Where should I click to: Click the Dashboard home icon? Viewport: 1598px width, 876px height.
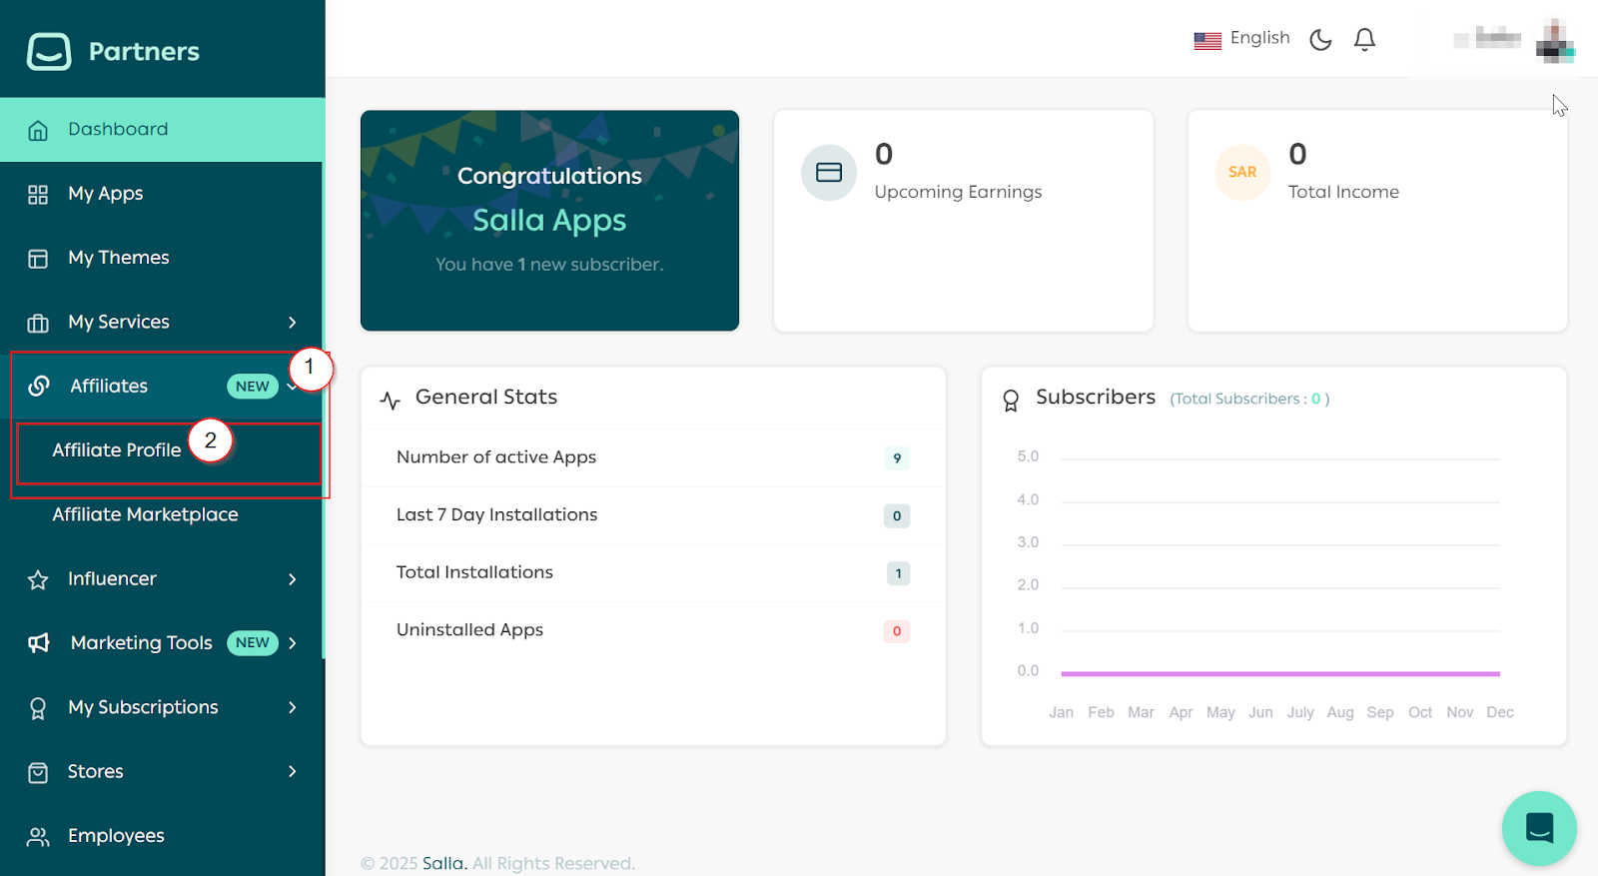coord(38,130)
